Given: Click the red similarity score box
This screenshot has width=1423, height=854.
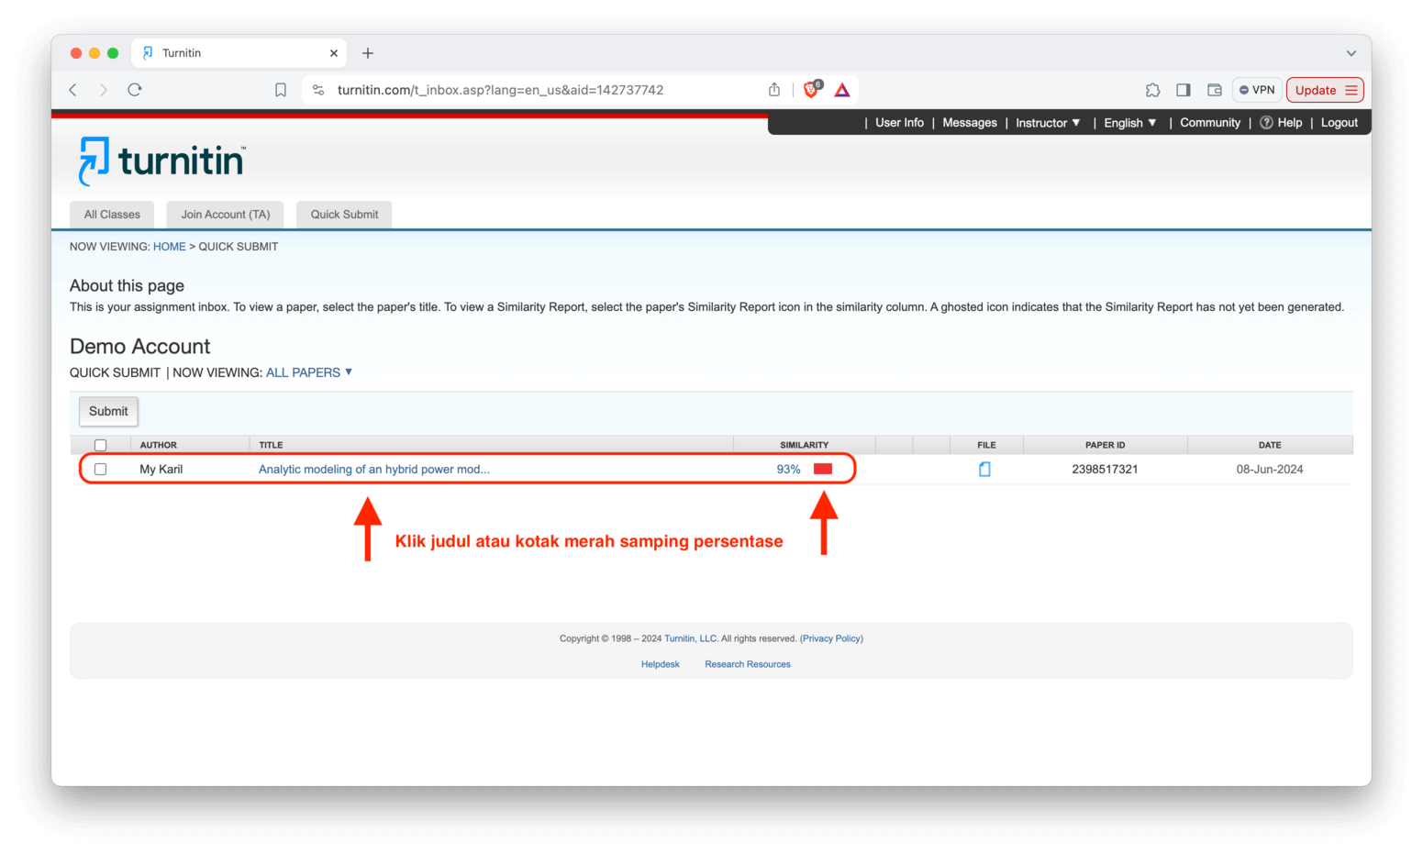Looking at the screenshot, I should pos(823,468).
